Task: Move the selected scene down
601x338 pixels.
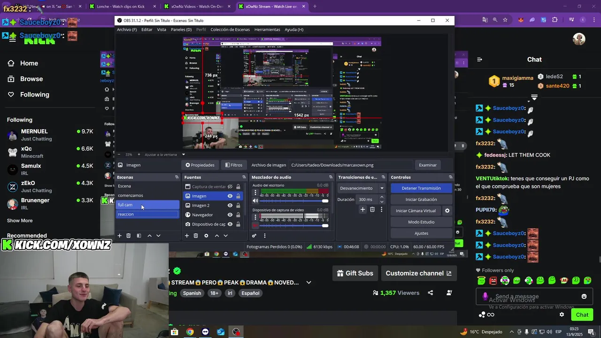Action: [x=158, y=236]
